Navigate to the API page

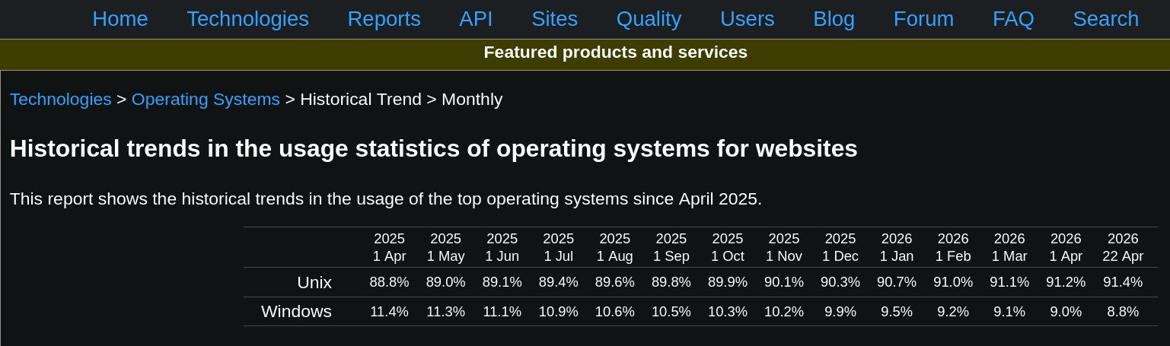[476, 19]
